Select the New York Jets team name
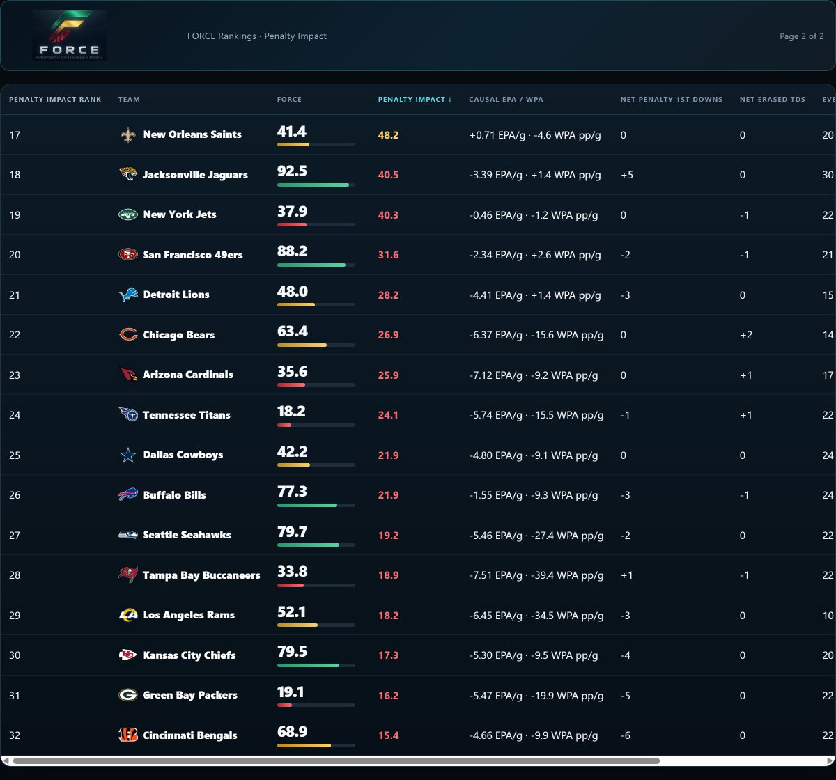The width and height of the screenshot is (836, 780). pyautogui.click(x=180, y=214)
